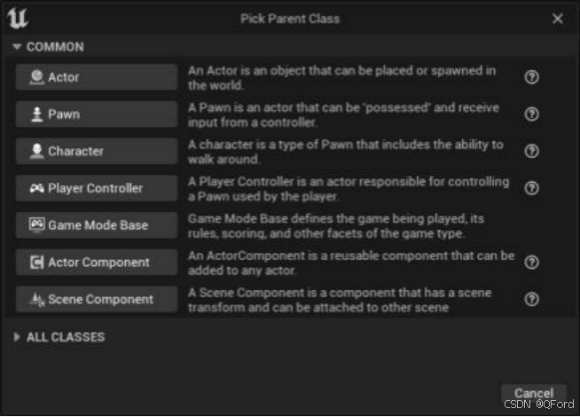Close the Pick Parent Class dialog
The image size is (580, 417).
[557, 19]
